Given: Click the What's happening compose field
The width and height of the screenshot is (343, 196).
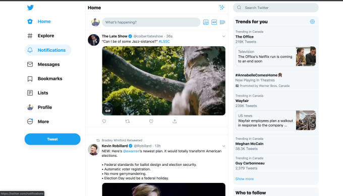Looking at the screenshot, I should pos(151,22).
